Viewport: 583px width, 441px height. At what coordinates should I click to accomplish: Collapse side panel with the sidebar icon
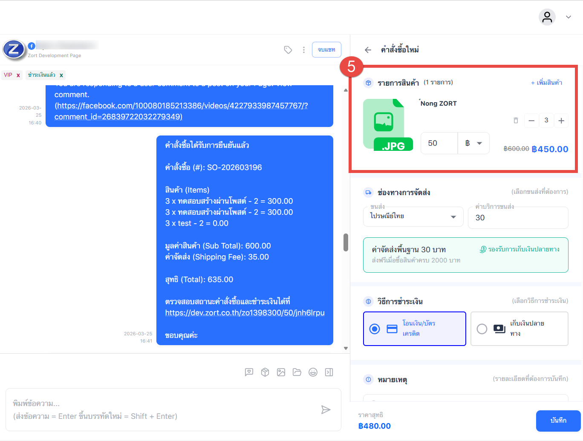pos(329,372)
